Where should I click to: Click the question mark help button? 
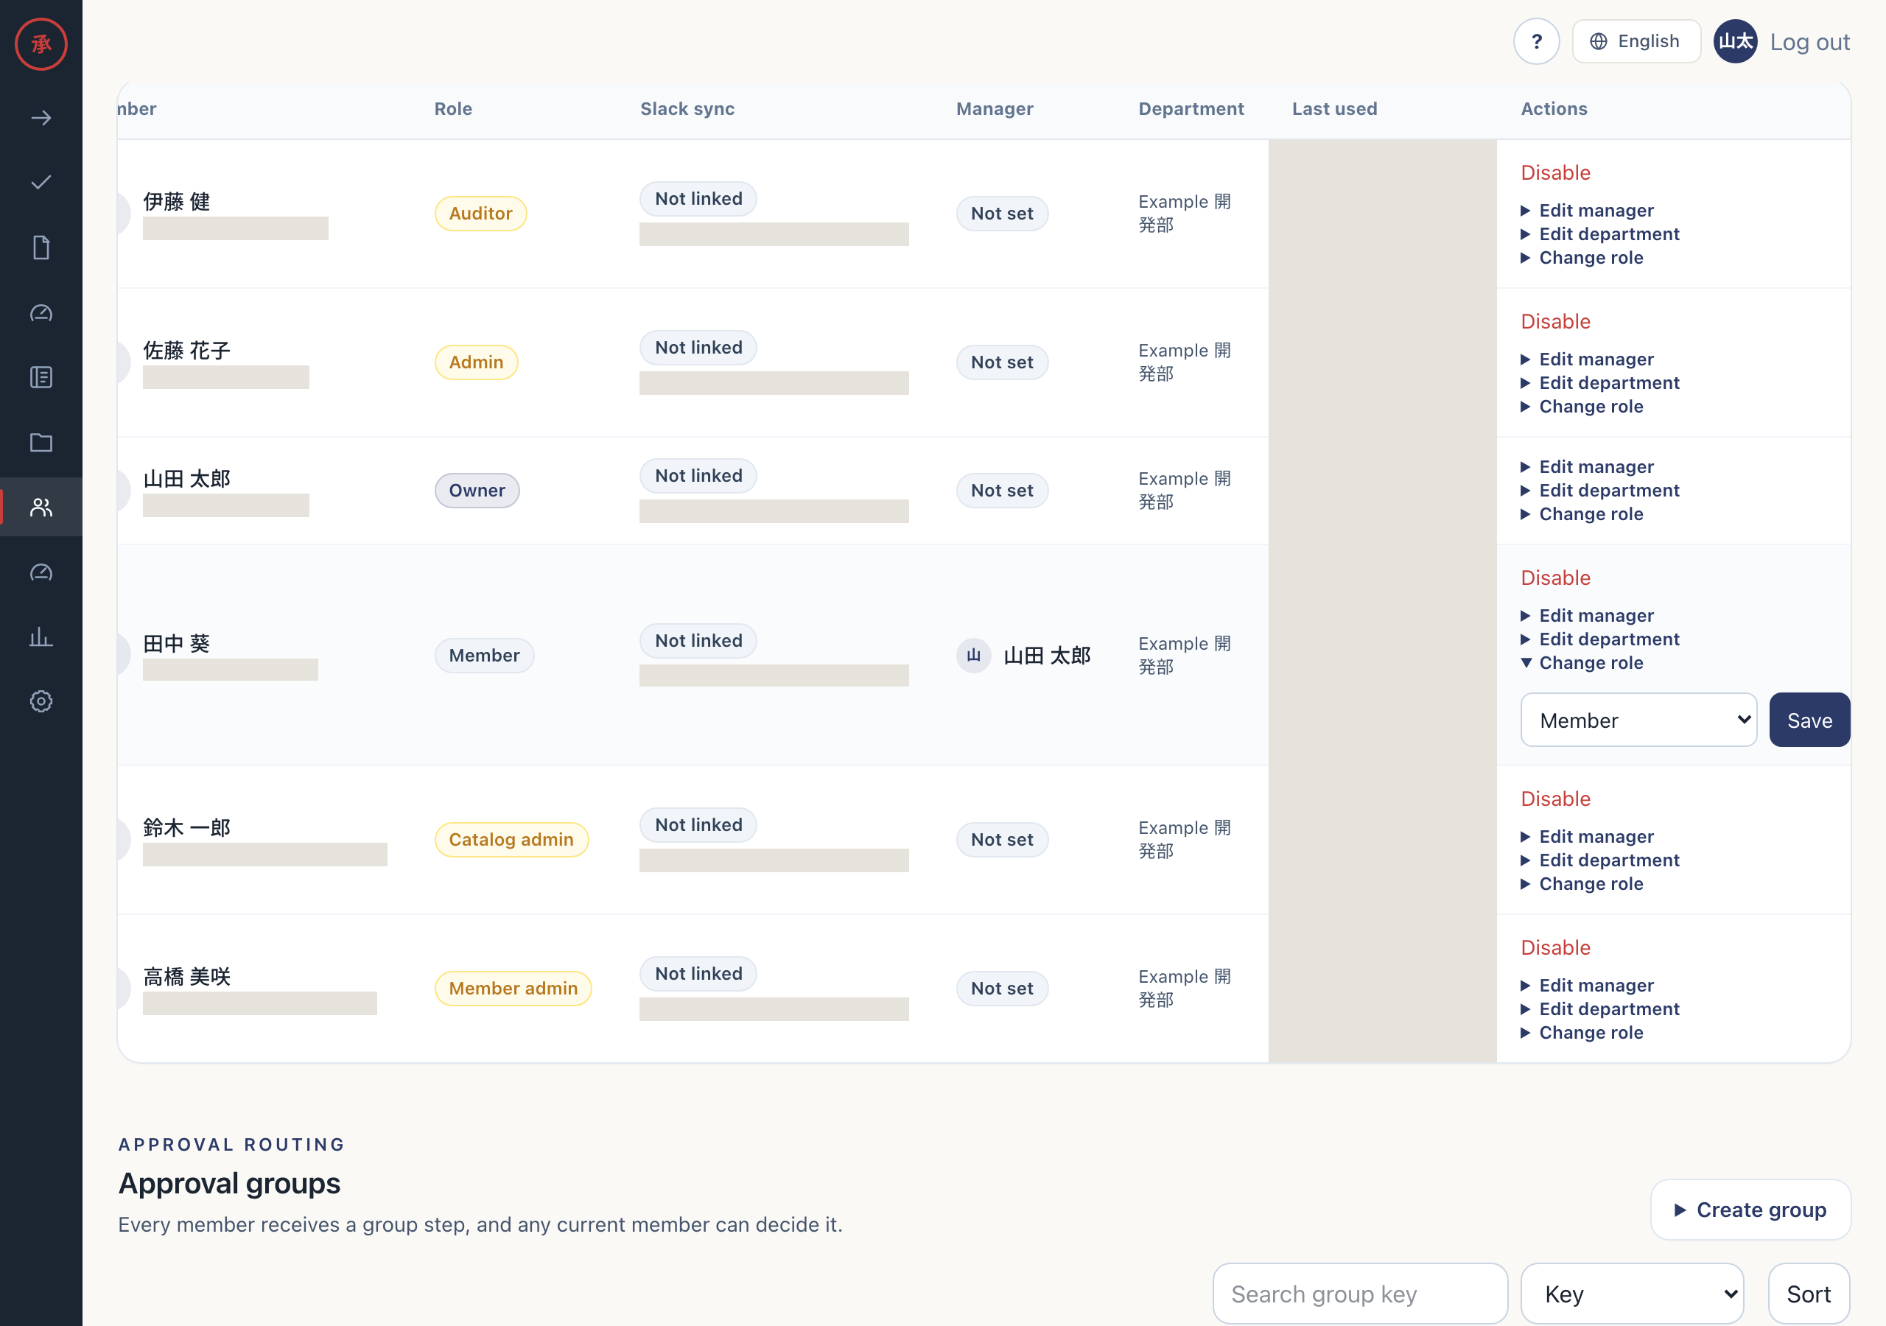coord(1536,41)
